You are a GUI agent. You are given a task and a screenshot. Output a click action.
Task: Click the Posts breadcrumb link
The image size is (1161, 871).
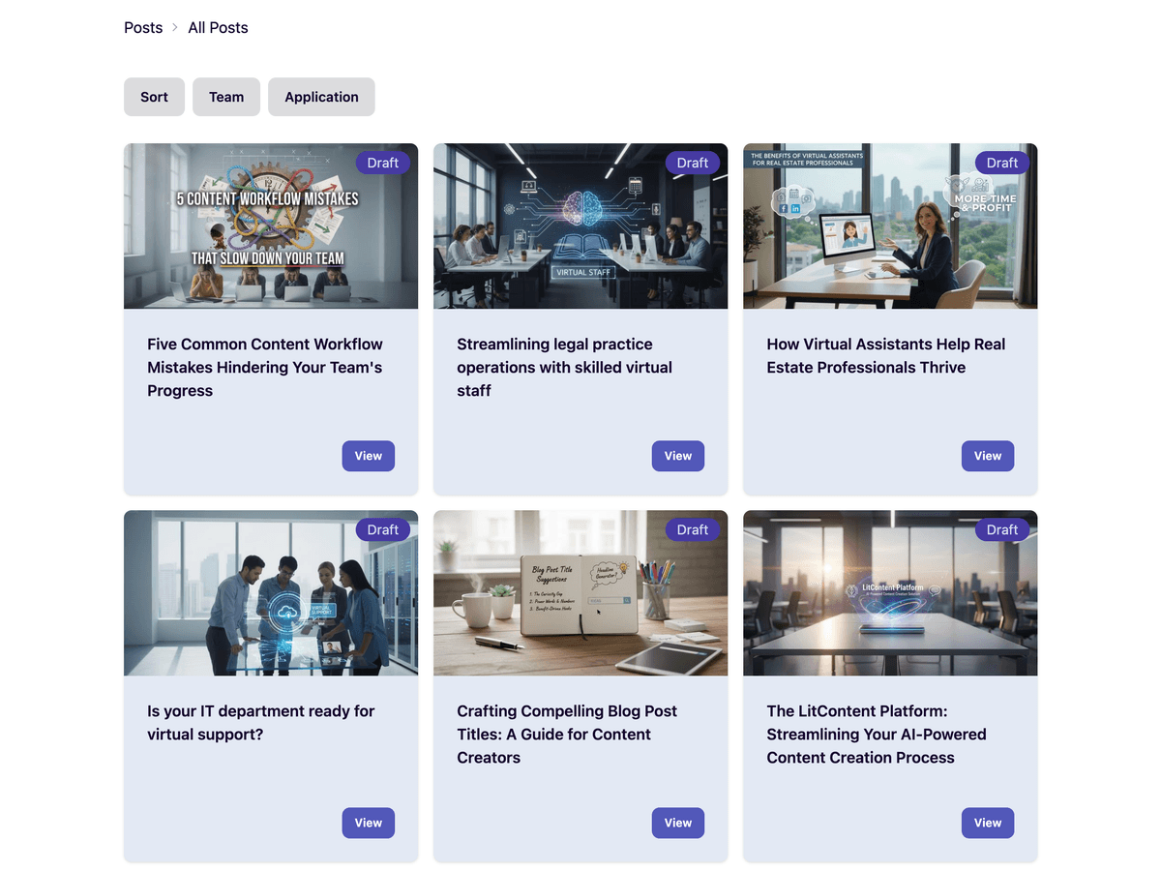click(x=143, y=28)
